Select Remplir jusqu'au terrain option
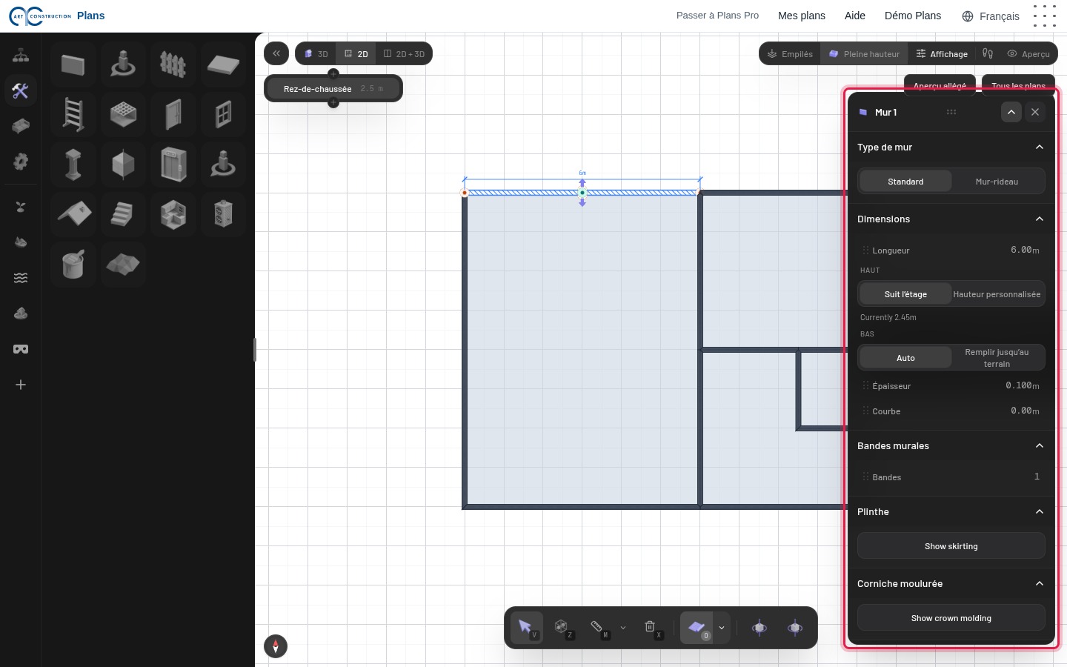This screenshot has height=667, width=1067. coord(997,358)
